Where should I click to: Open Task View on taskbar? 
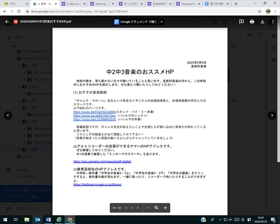tap(16, 220)
